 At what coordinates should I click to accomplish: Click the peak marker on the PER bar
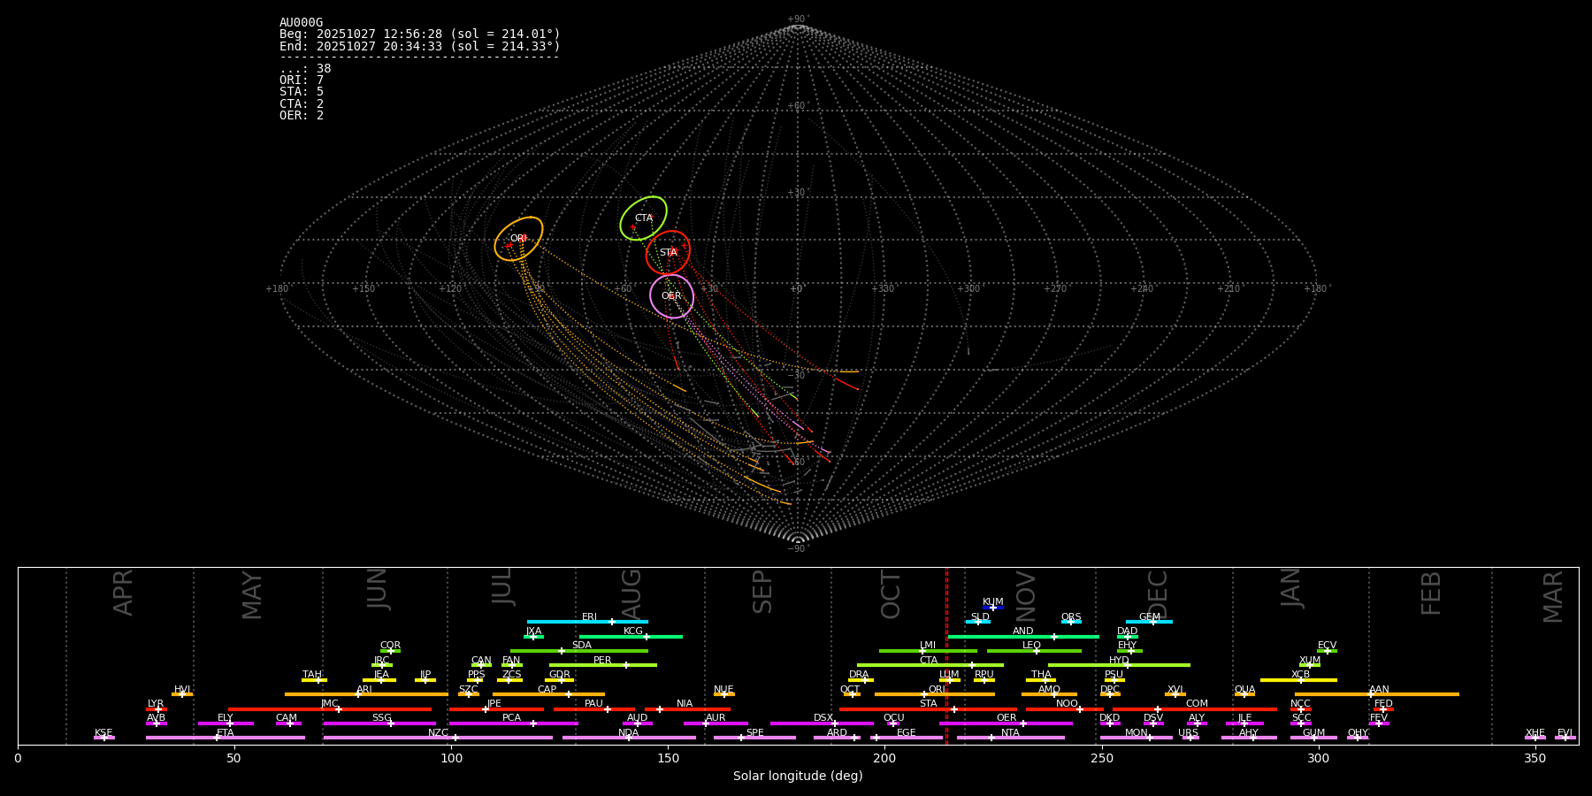coord(625,665)
